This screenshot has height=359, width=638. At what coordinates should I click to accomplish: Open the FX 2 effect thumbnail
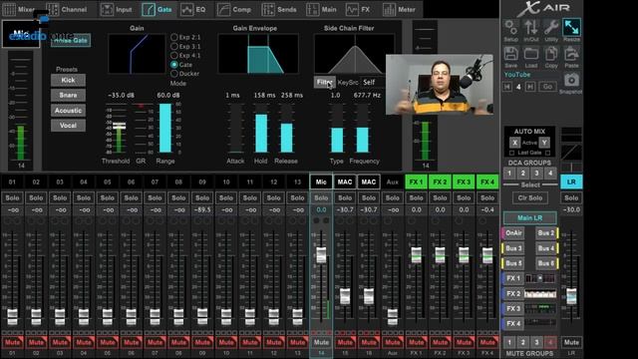point(540,293)
